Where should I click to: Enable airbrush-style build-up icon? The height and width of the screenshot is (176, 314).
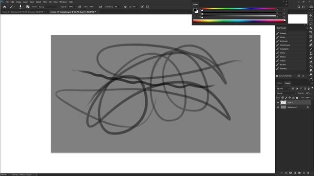100,7
